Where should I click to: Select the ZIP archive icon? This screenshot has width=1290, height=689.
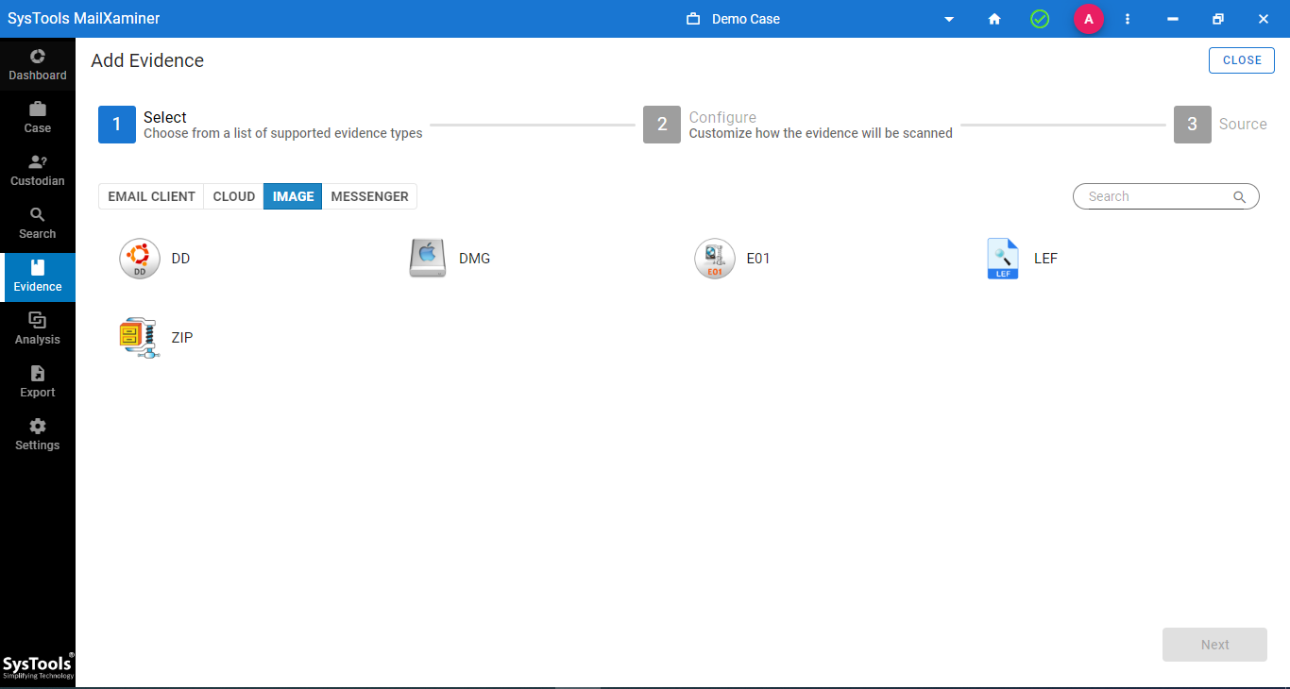(x=140, y=338)
